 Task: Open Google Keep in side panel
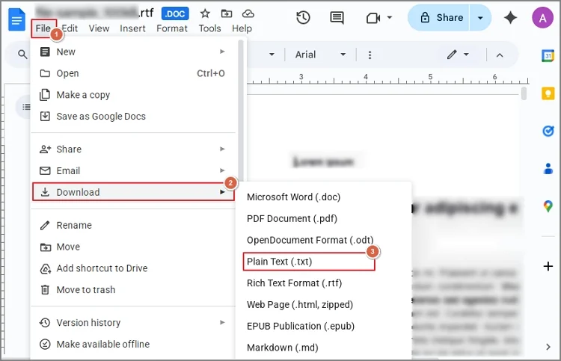tap(548, 93)
